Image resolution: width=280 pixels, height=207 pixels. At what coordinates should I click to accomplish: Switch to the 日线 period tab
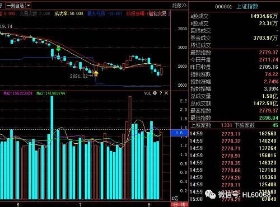(179, 205)
